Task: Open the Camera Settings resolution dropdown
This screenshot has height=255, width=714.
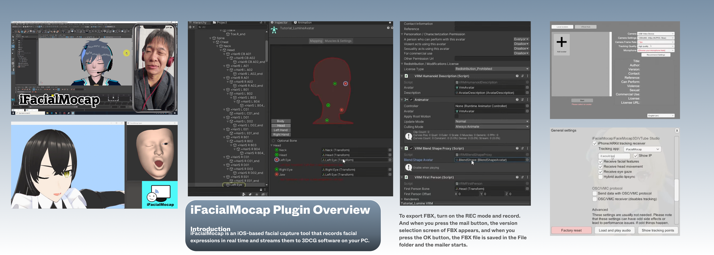Action: (x=656, y=38)
